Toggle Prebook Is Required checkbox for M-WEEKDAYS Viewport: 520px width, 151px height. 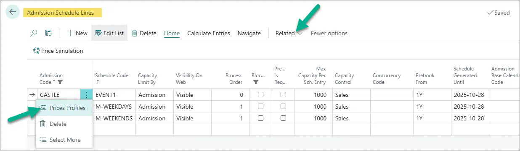pos(283,107)
